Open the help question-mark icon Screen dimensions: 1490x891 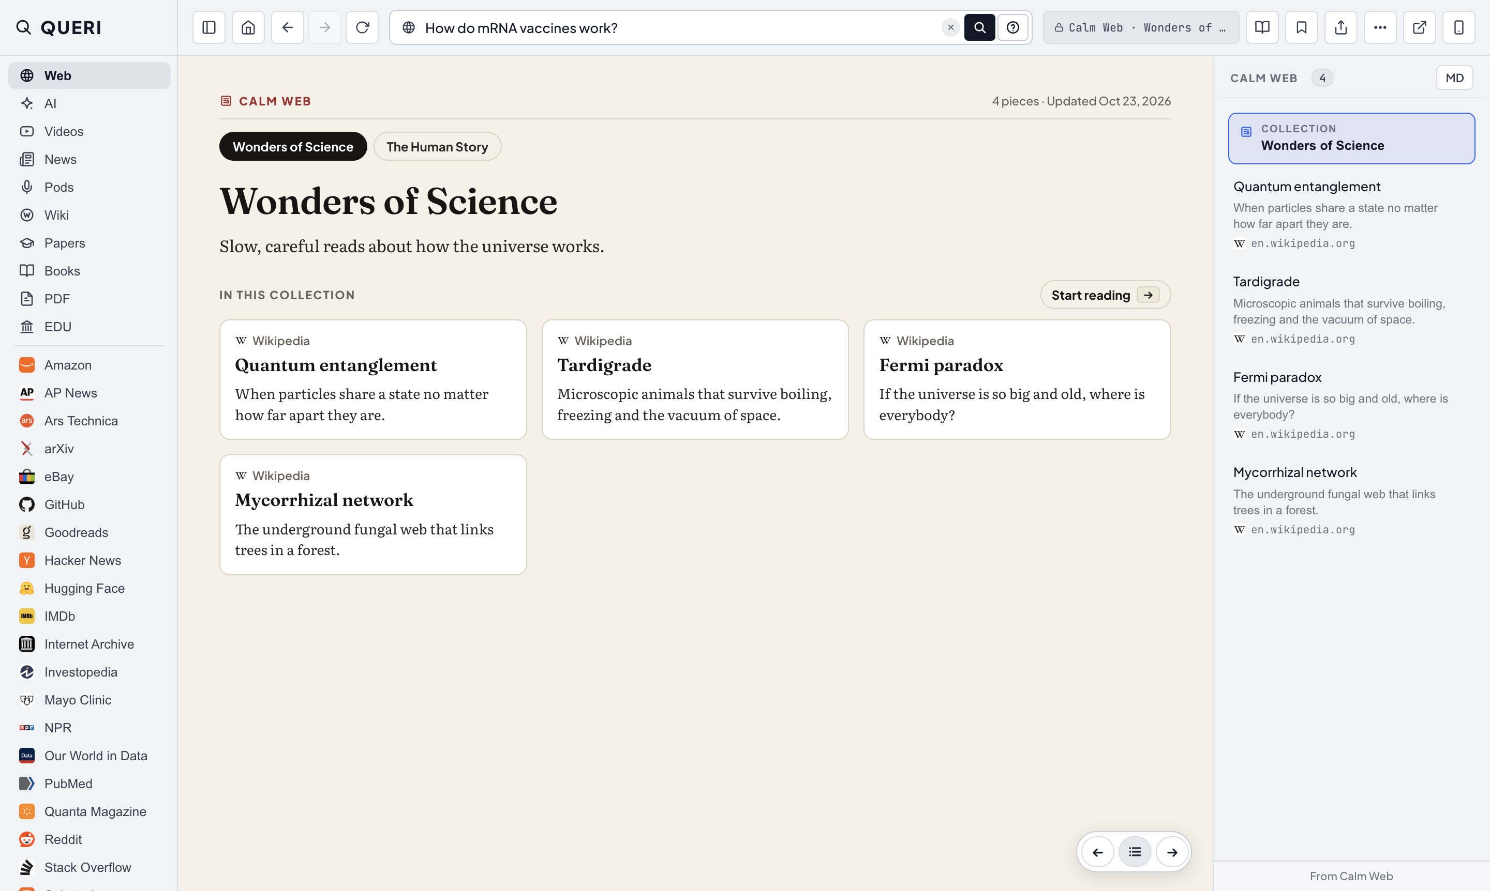pyautogui.click(x=1012, y=27)
